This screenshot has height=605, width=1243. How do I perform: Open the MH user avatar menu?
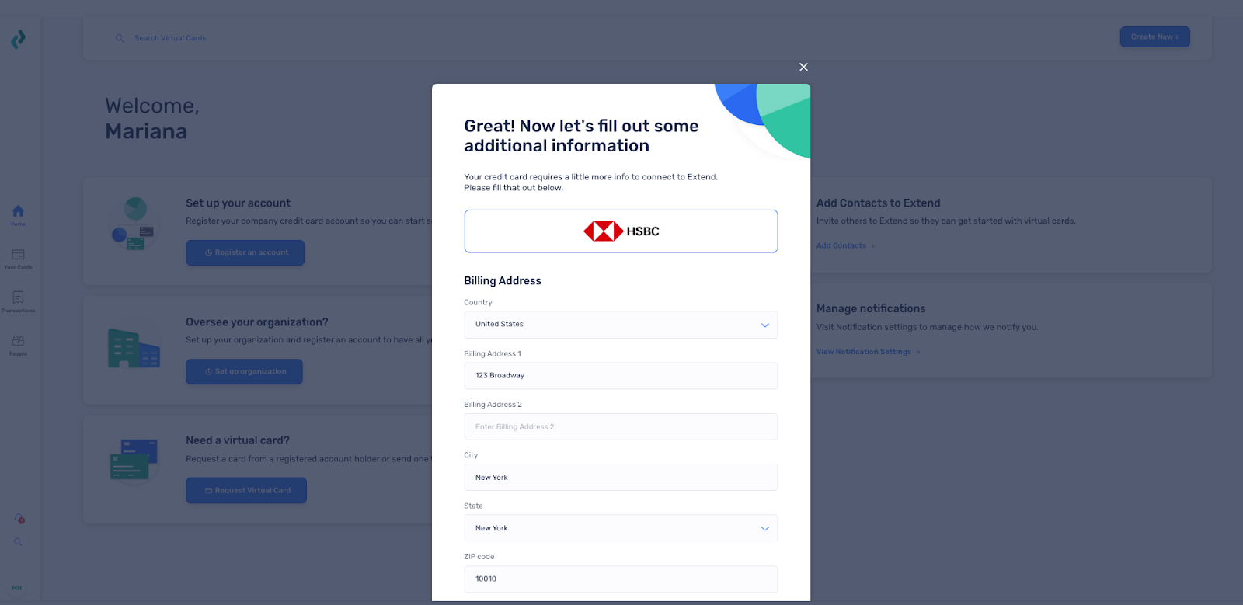pyautogui.click(x=17, y=588)
